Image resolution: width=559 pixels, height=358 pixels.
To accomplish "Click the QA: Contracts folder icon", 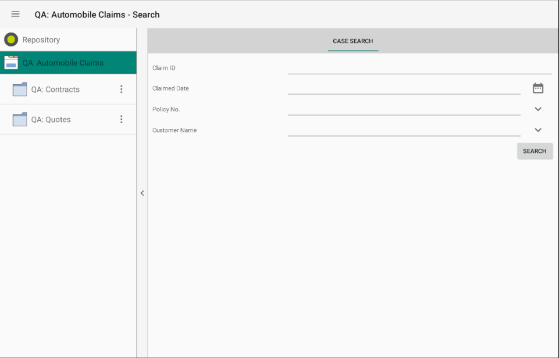I will click(x=20, y=89).
